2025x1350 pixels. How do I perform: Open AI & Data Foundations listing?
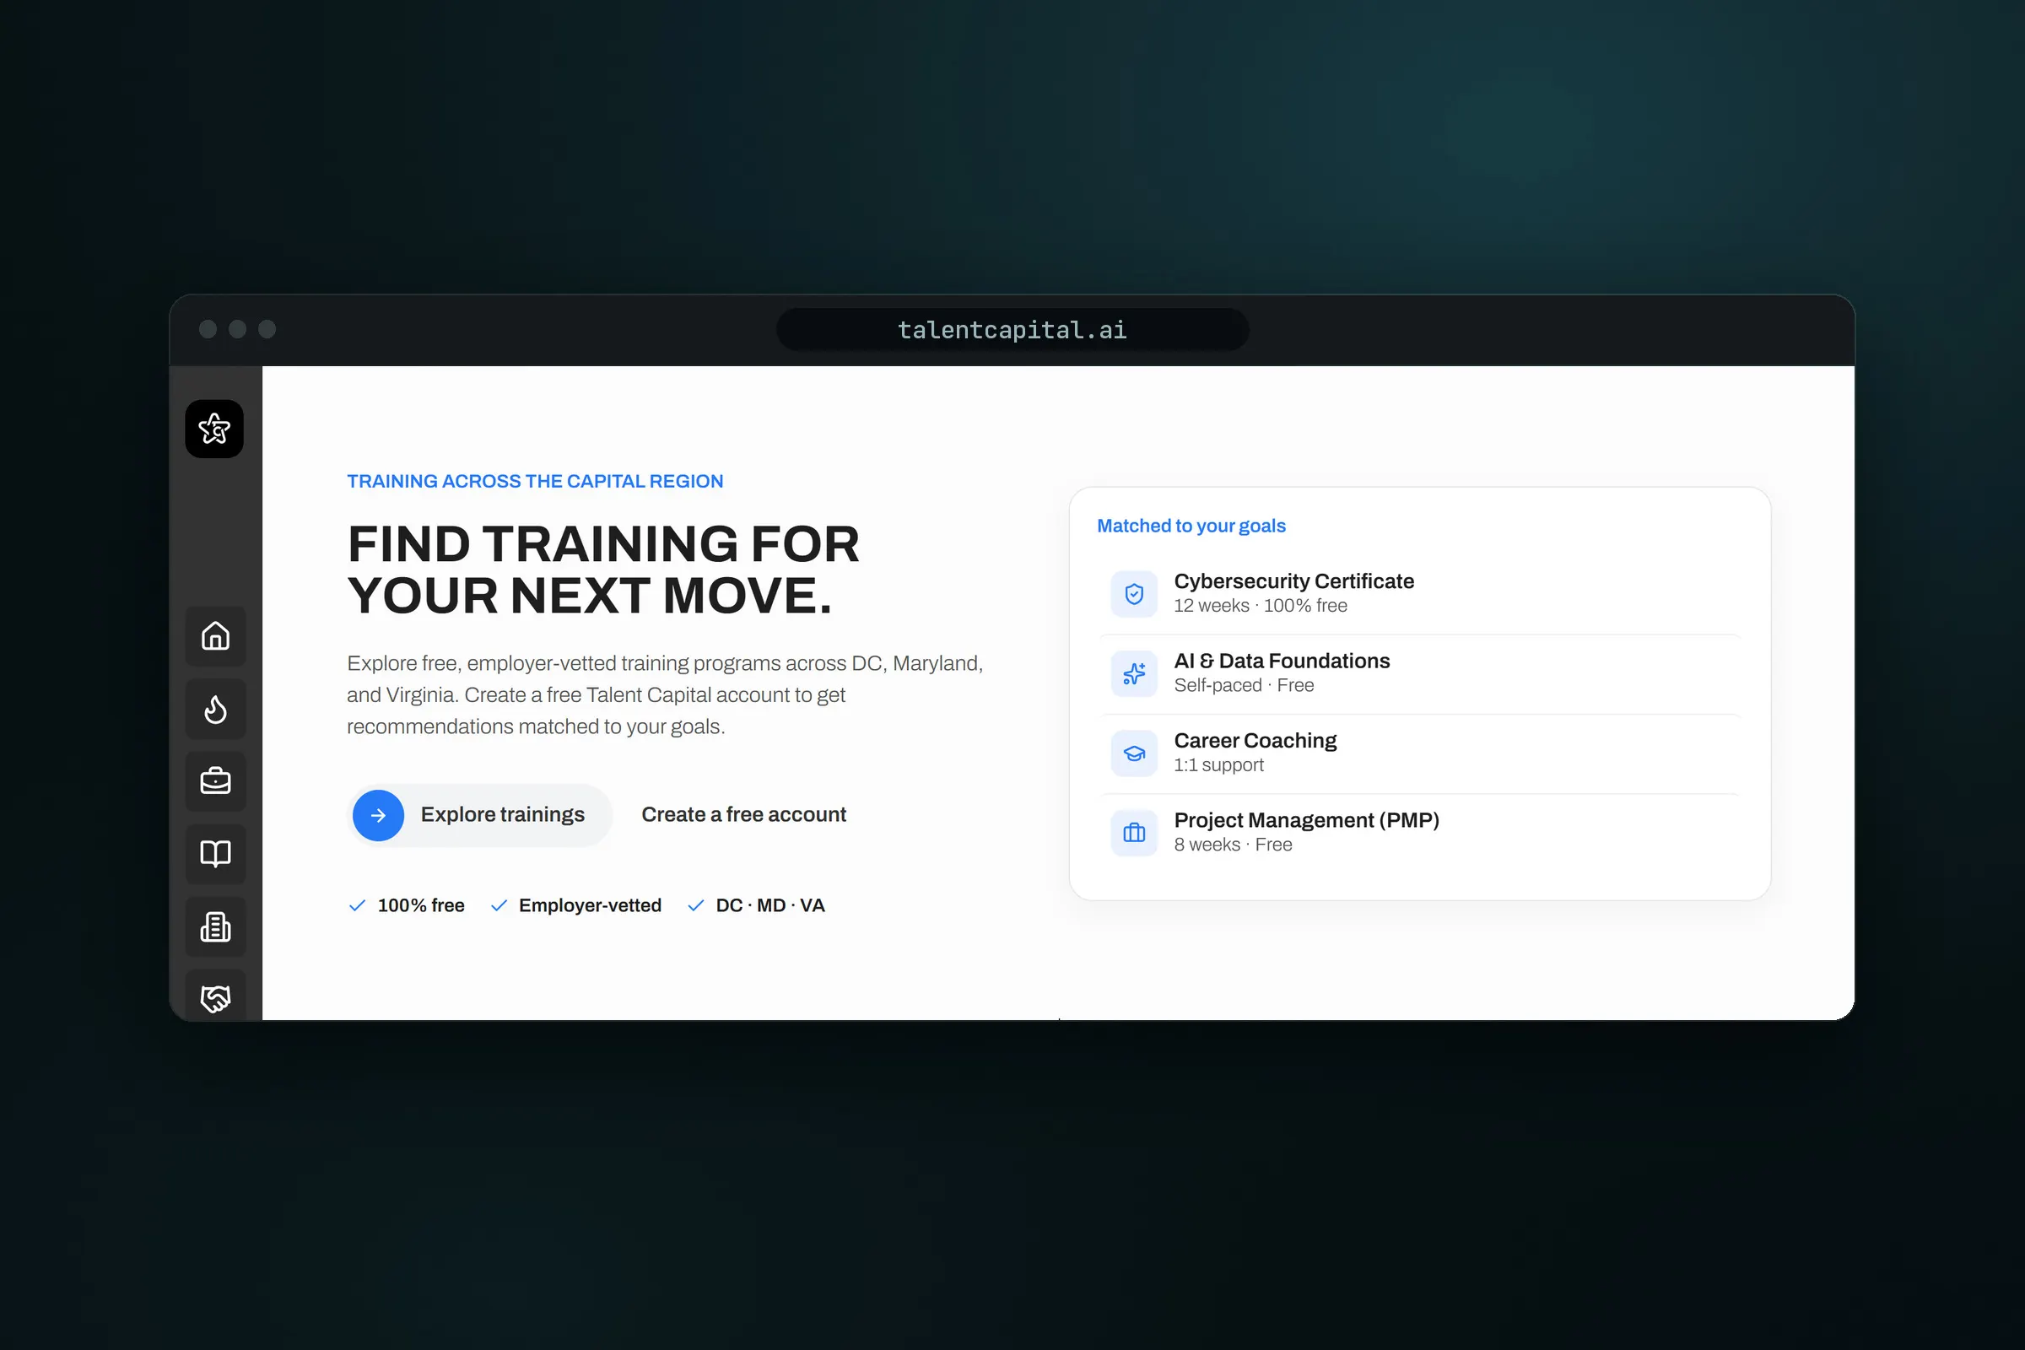(x=1420, y=673)
